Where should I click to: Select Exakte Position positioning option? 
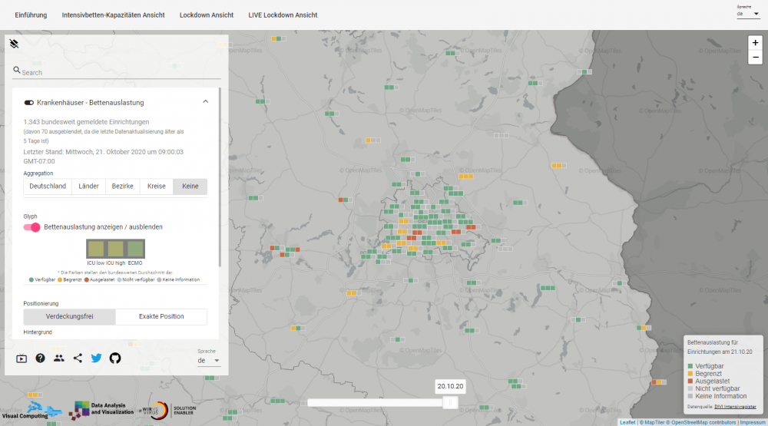point(161,317)
